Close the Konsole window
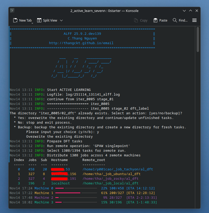Image resolution: width=209 pixels, height=213 pixels. click(197, 11)
